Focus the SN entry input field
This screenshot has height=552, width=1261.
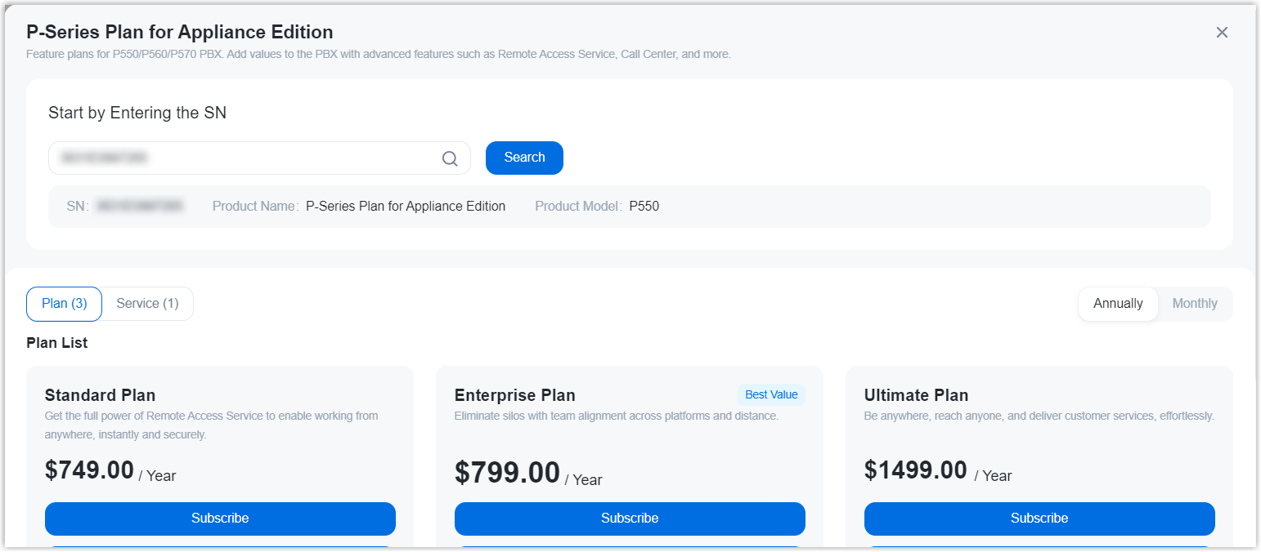(245, 158)
